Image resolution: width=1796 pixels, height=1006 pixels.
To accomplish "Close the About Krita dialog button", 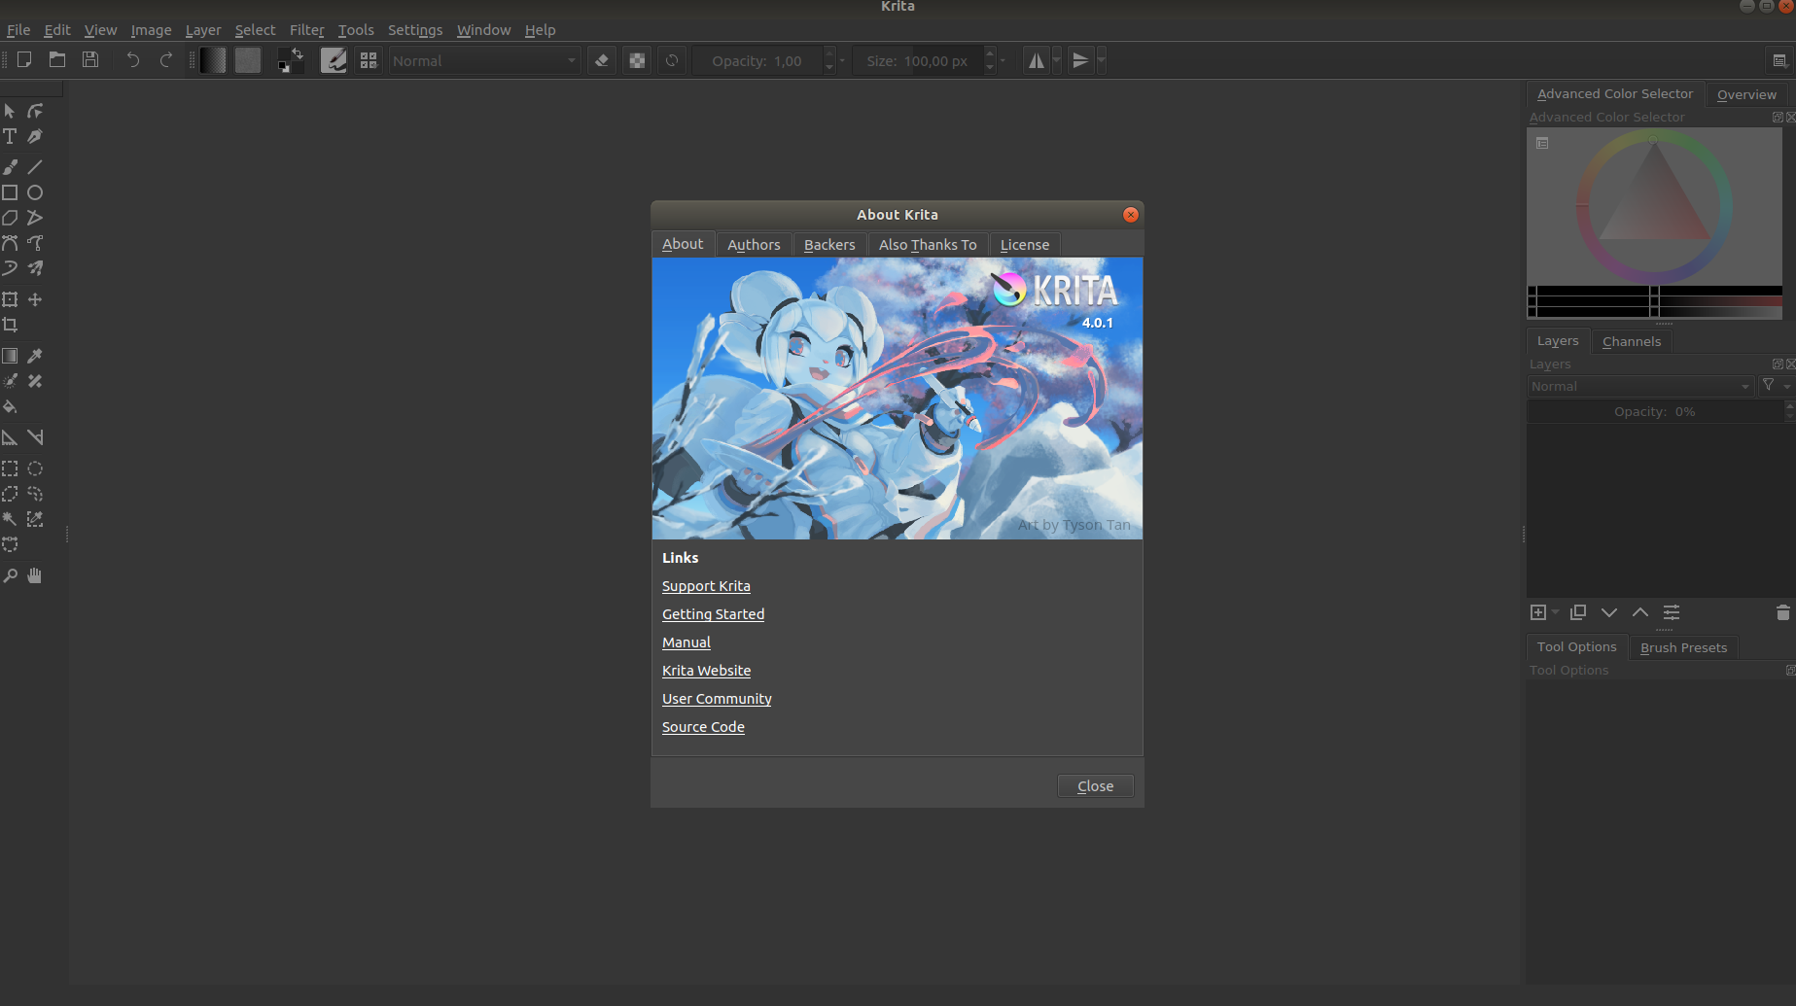I will [x=1096, y=786].
